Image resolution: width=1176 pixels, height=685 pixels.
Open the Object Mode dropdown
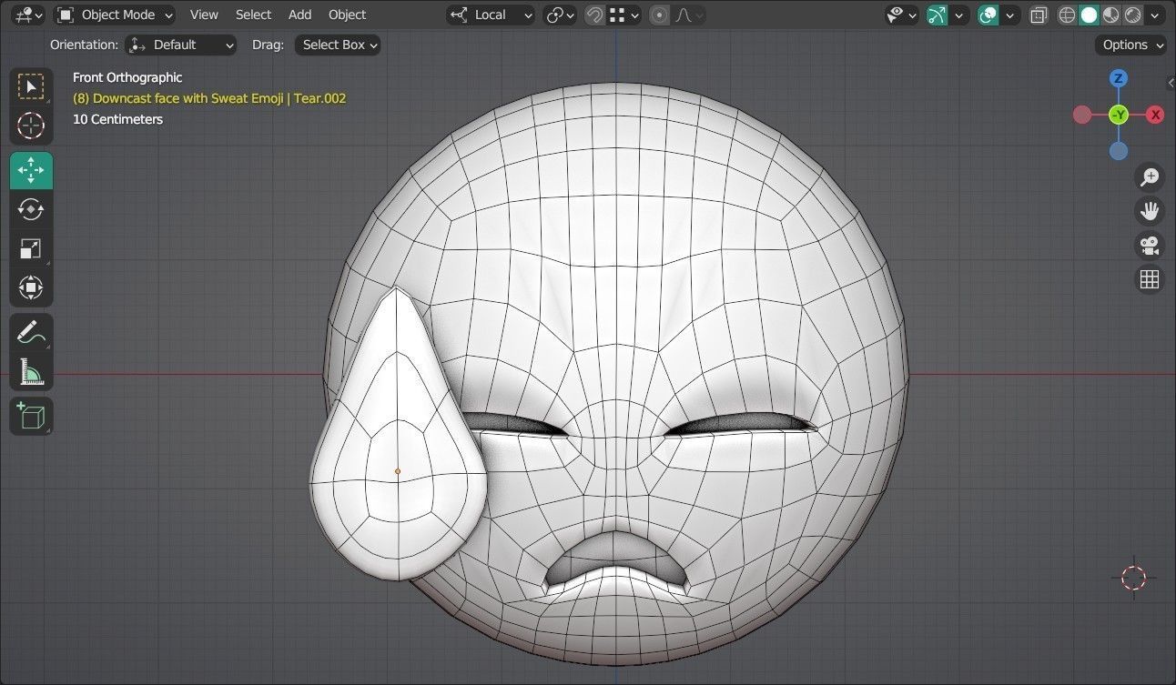coord(114,15)
